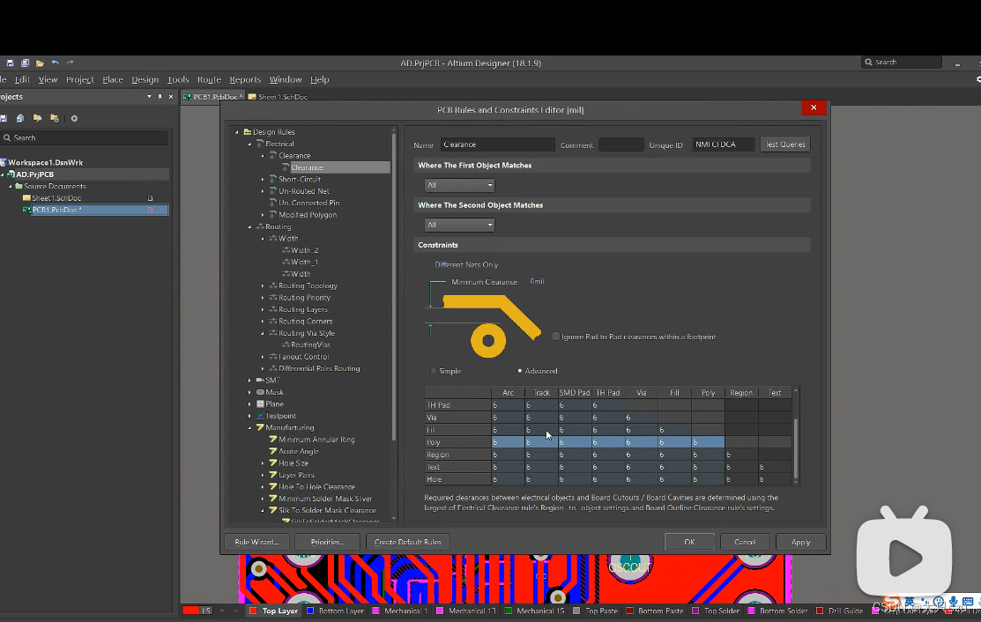Click the Un-Connected Pin rule icon
Viewport: 981px width, 622px height.
pyautogui.click(x=272, y=203)
